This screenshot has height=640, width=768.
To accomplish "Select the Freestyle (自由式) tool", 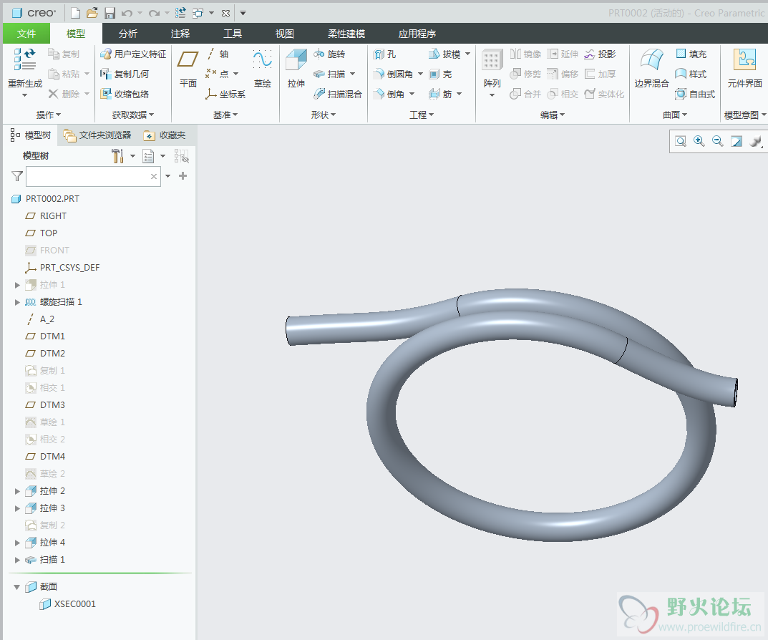I will point(695,94).
